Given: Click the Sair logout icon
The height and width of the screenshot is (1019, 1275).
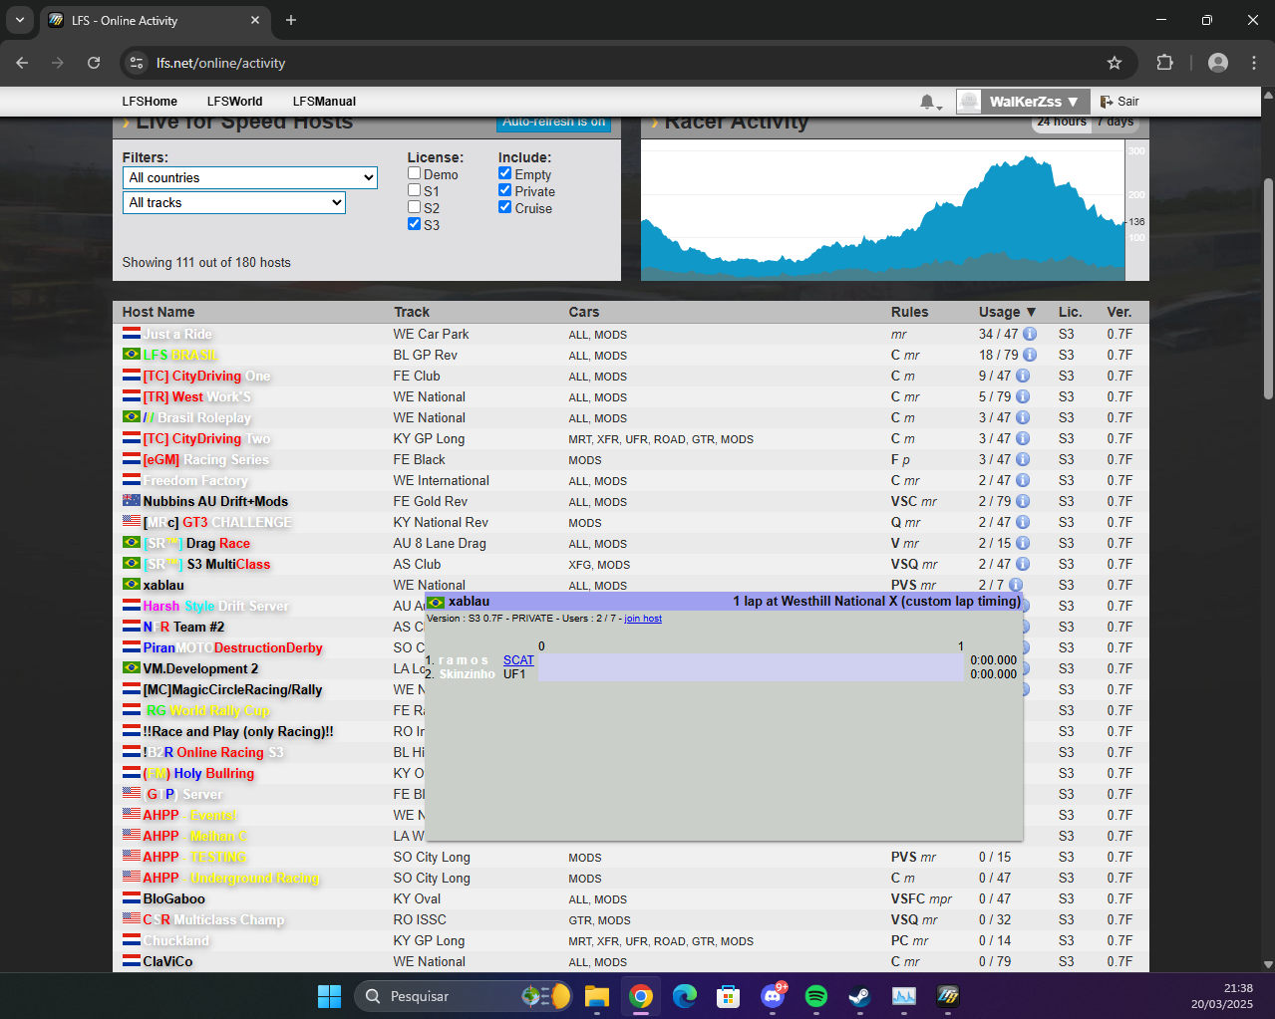Looking at the screenshot, I should click(x=1107, y=102).
